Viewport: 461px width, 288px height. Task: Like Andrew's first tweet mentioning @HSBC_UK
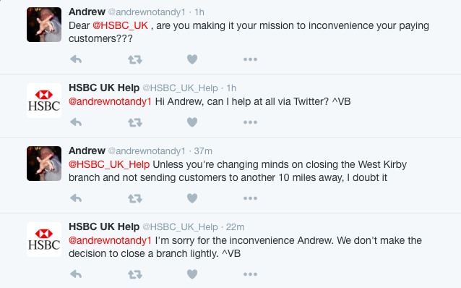pyautogui.click(x=192, y=59)
